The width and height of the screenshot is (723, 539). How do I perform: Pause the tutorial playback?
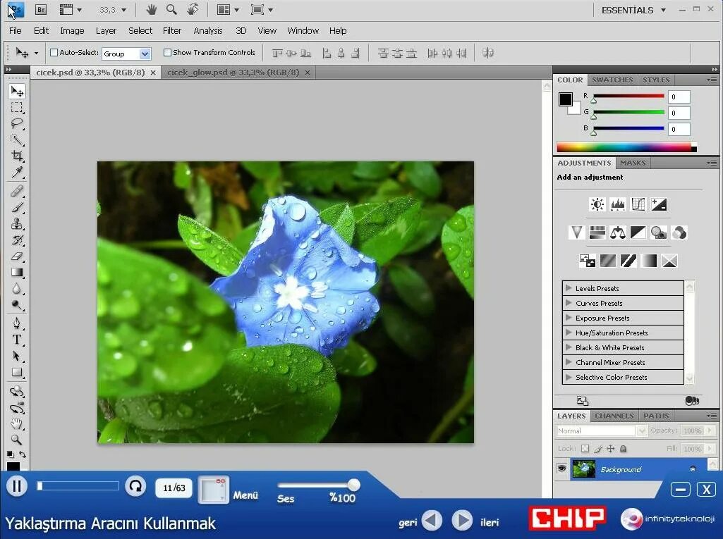coord(17,486)
